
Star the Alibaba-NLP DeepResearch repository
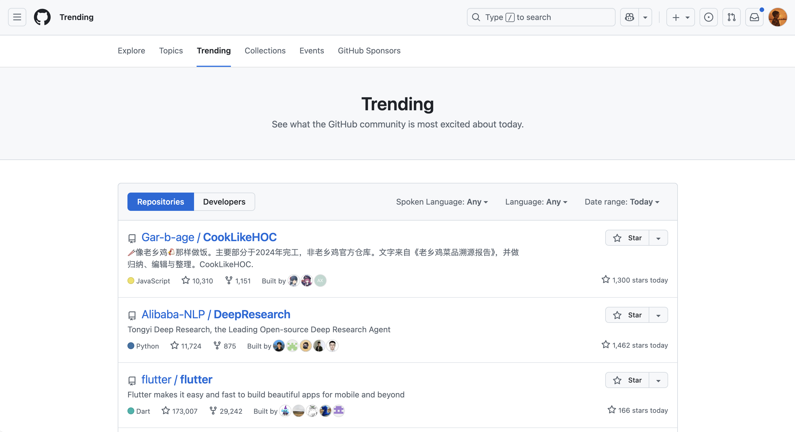(x=628, y=315)
